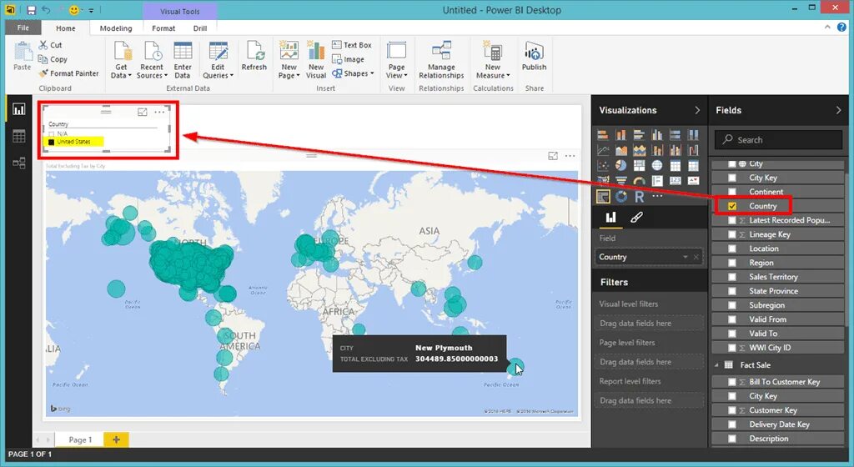Add a new page with plus button

116,439
